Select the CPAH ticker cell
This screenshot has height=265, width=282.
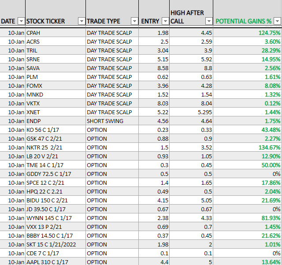click(56, 33)
